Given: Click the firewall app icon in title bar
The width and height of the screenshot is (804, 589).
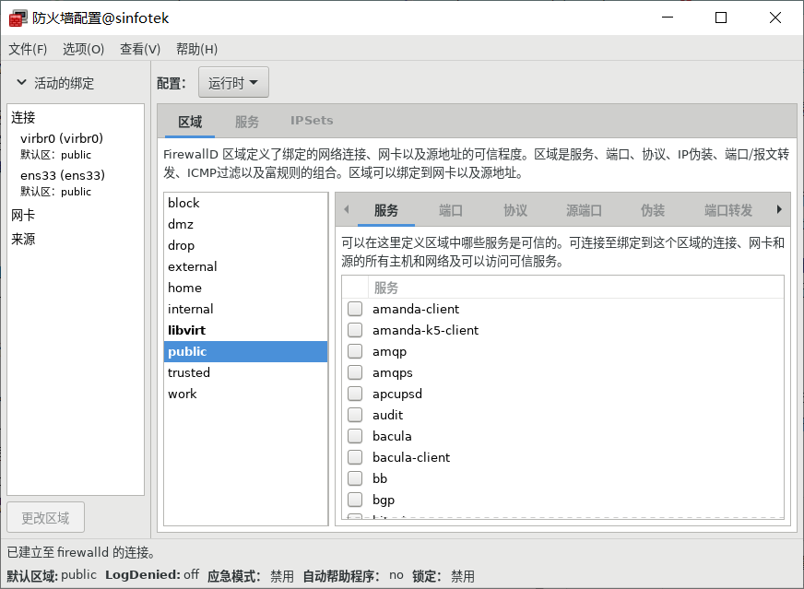Looking at the screenshot, I should 18,18.
